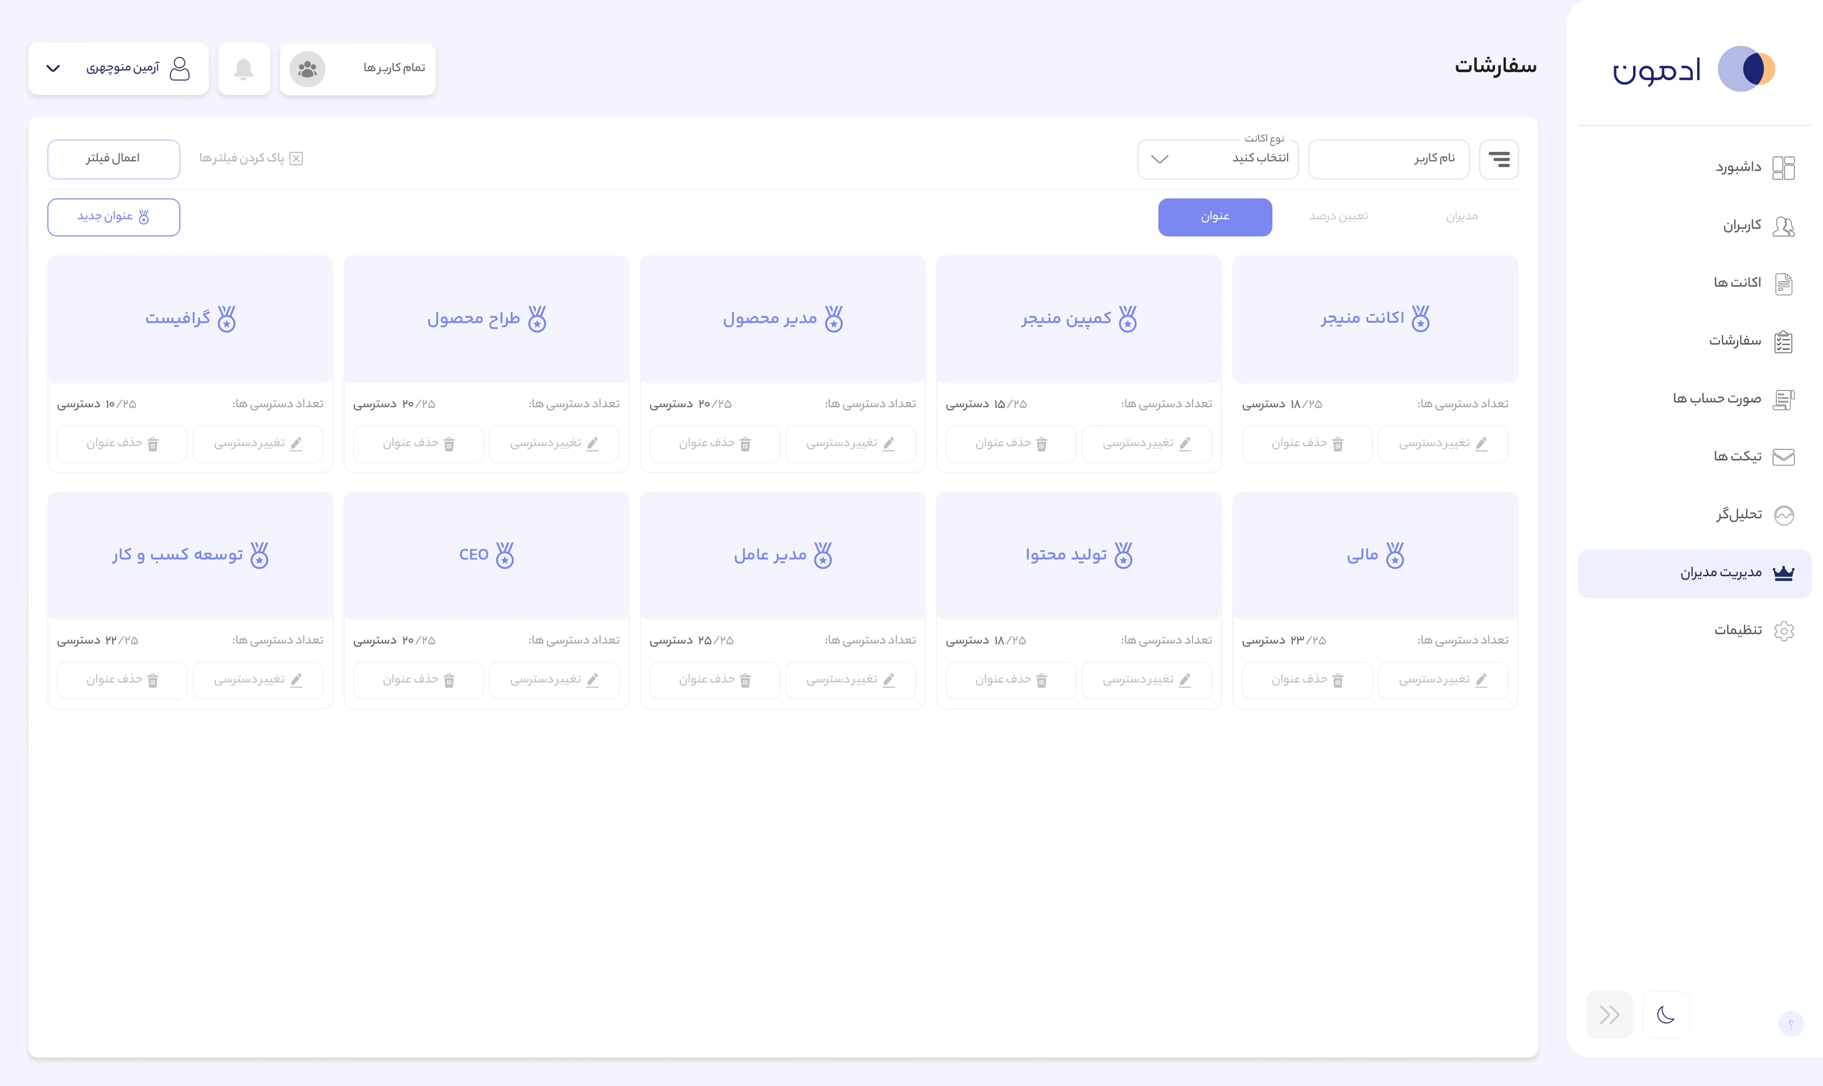Image resolution: width=1823 pixels, height=1086 pixels.
Task: Toggle dark mode with the moon button
Action: tap(1666, 1014)
